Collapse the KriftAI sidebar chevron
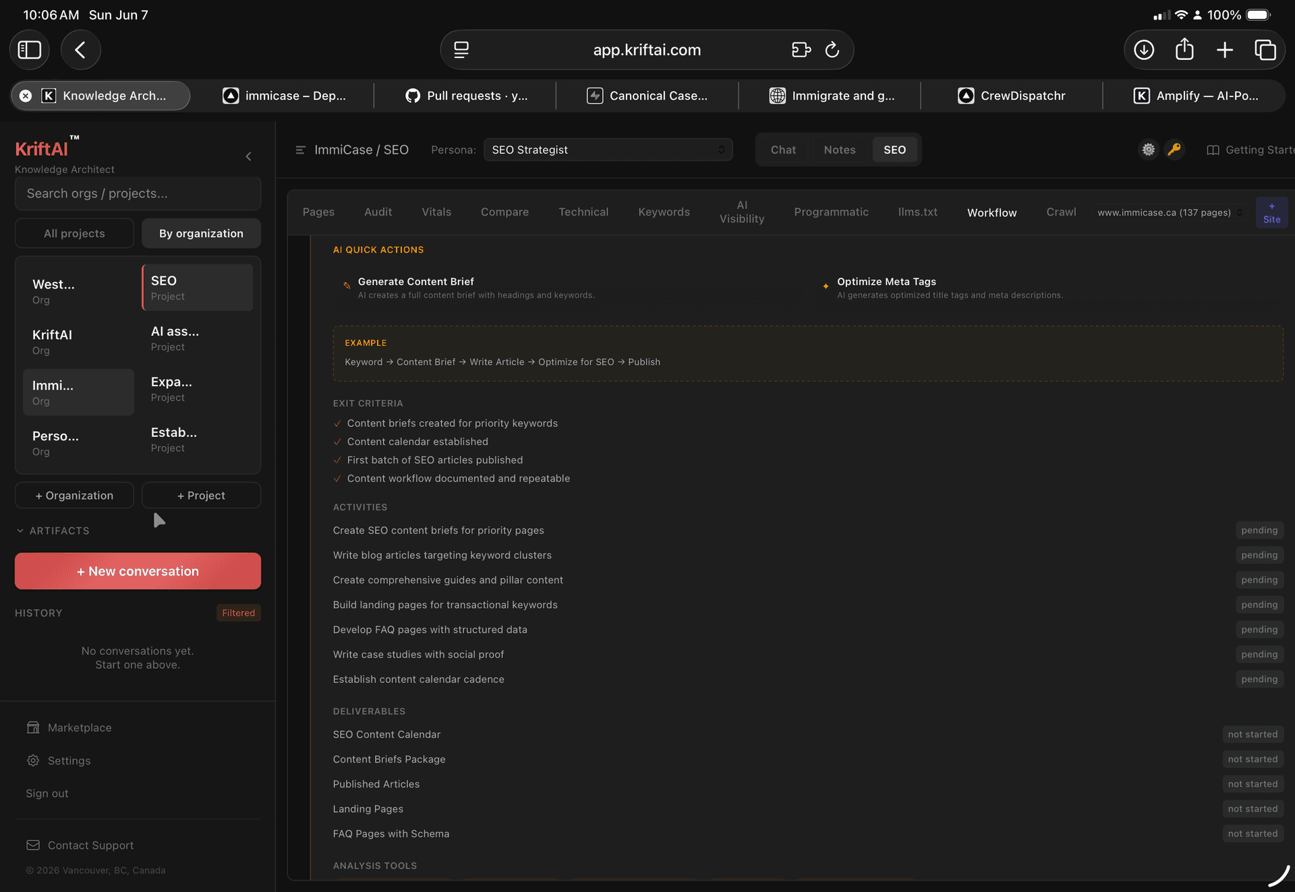The image size is (1295, 892). [249, 156]
